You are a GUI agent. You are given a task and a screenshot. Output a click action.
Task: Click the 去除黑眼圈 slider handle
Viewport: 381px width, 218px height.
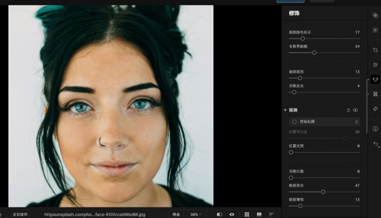(x=314, y=53)
